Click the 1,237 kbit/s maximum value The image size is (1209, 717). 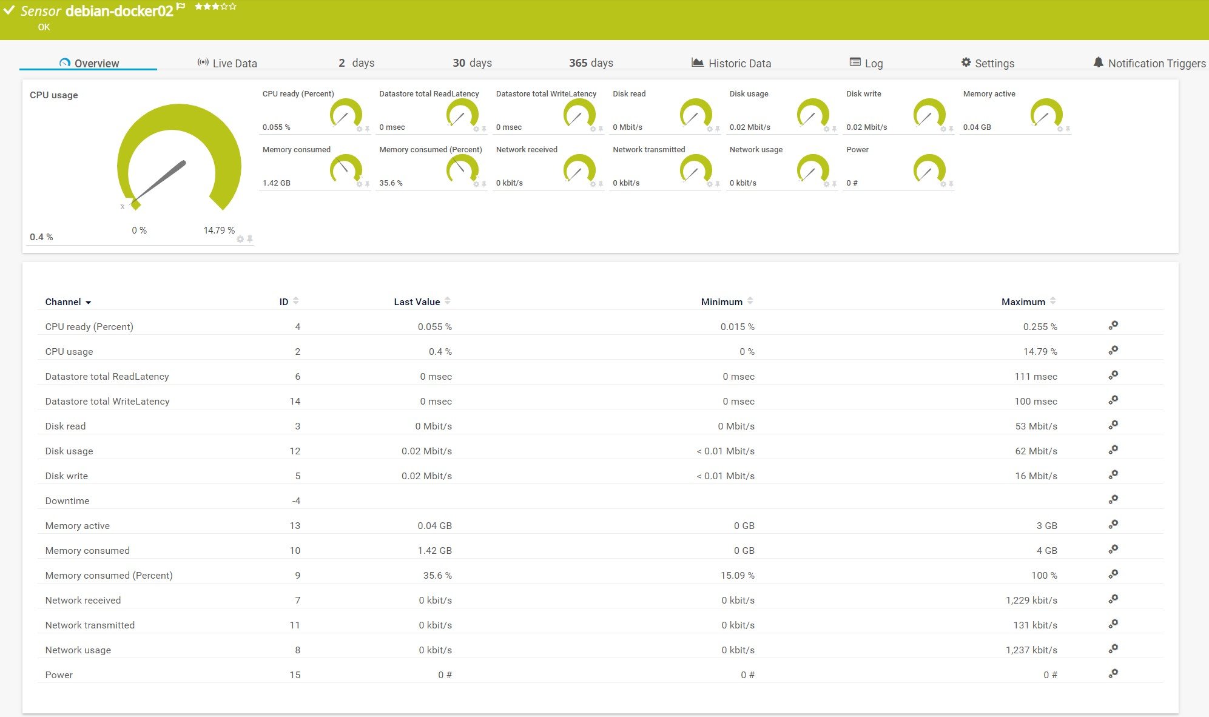1031,650
